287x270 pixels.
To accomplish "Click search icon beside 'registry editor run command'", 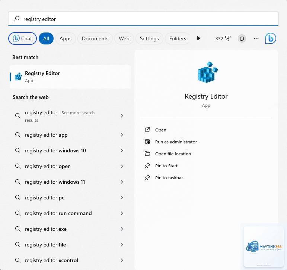I will pos(18,213).
